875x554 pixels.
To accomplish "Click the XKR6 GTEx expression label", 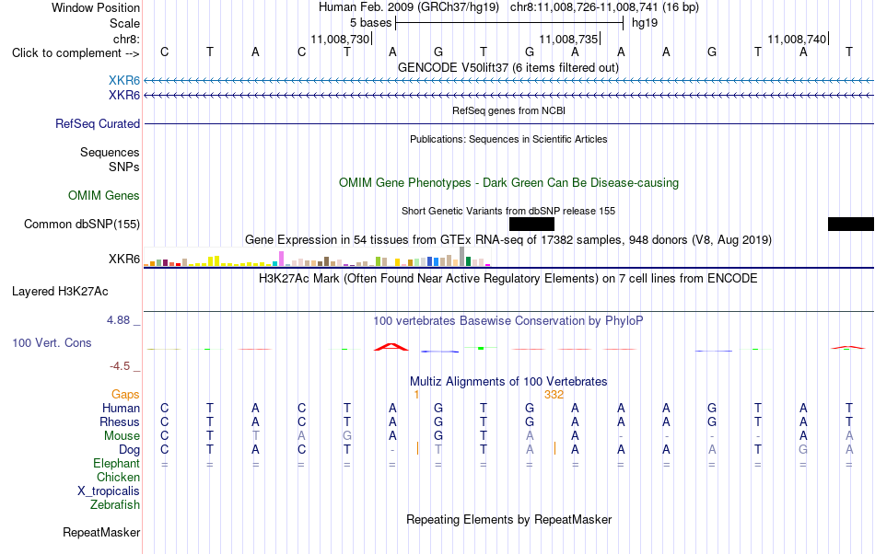I will 124,260.
